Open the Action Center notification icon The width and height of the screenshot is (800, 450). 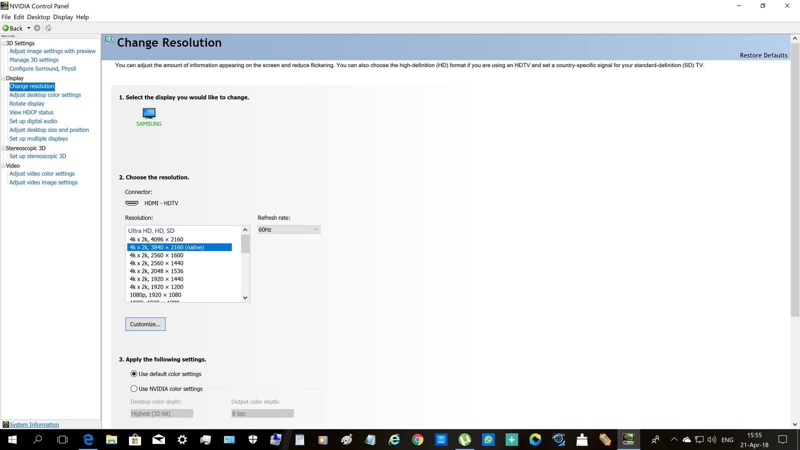coord(783,439)
